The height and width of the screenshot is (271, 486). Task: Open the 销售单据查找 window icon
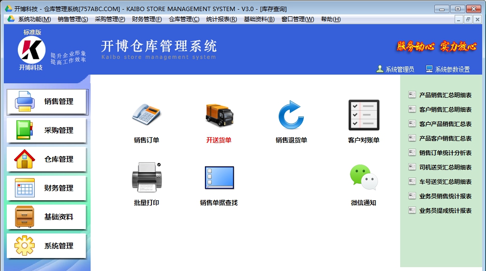pos(219,178)
